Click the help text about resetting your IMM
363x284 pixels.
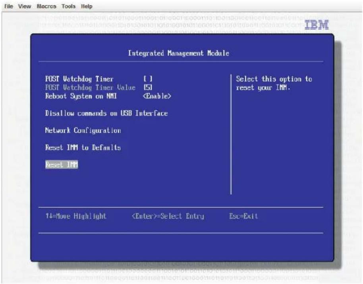click(274, 83)
